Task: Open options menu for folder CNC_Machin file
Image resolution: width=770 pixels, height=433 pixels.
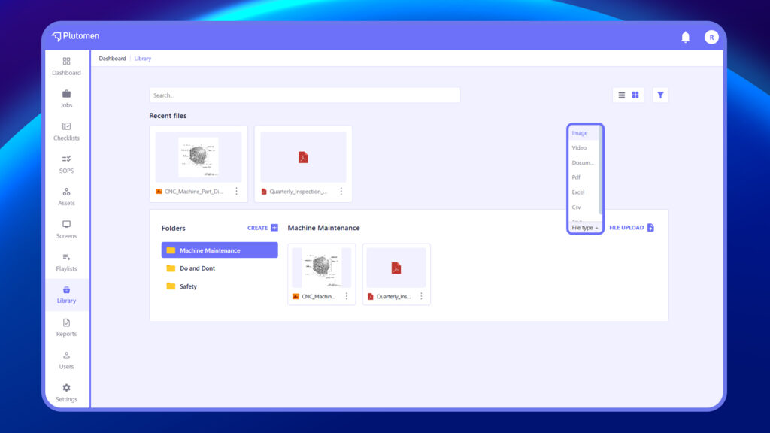Action: 347,296
